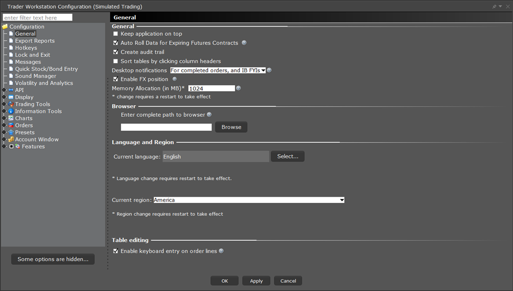
Task: Click help icon beside Enable FX position
Action: [x=174, y=79]
